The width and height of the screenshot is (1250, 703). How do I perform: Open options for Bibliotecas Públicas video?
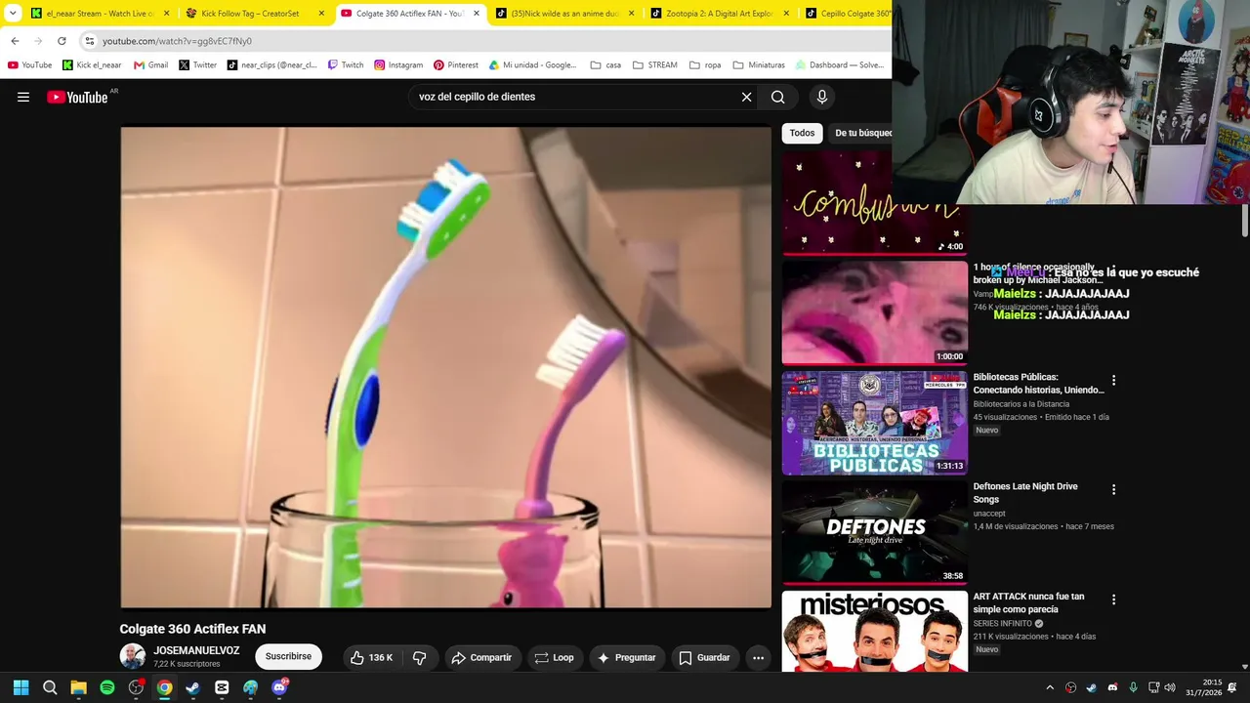pyautogui.click(x=1113, y=380)
